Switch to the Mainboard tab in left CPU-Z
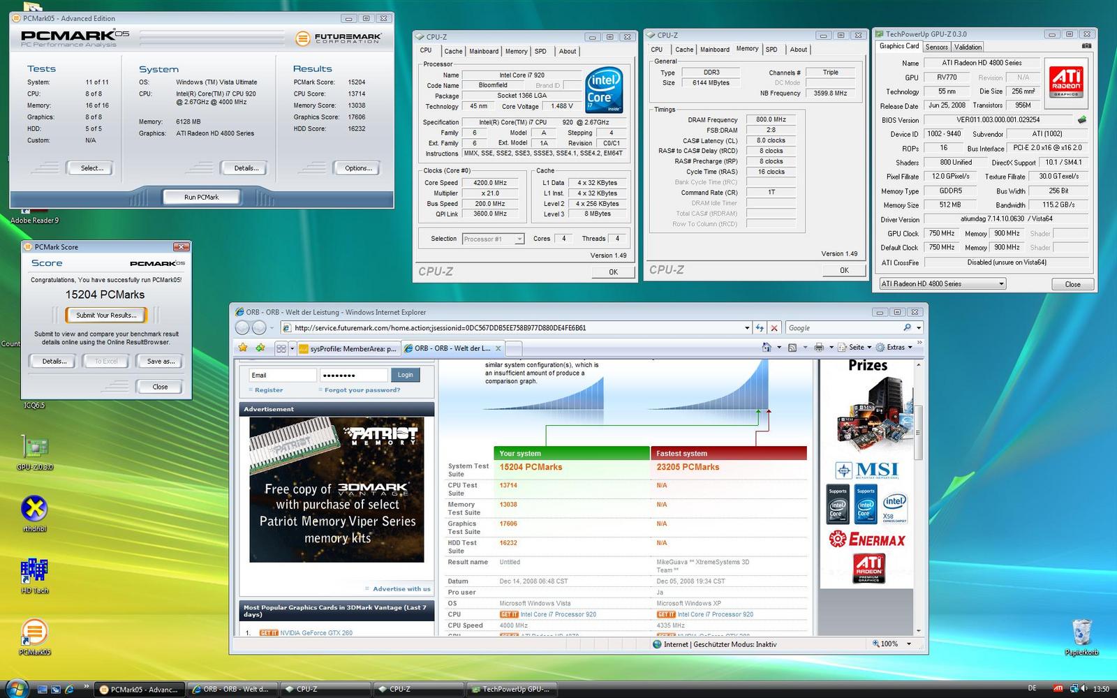 (484, 51)
